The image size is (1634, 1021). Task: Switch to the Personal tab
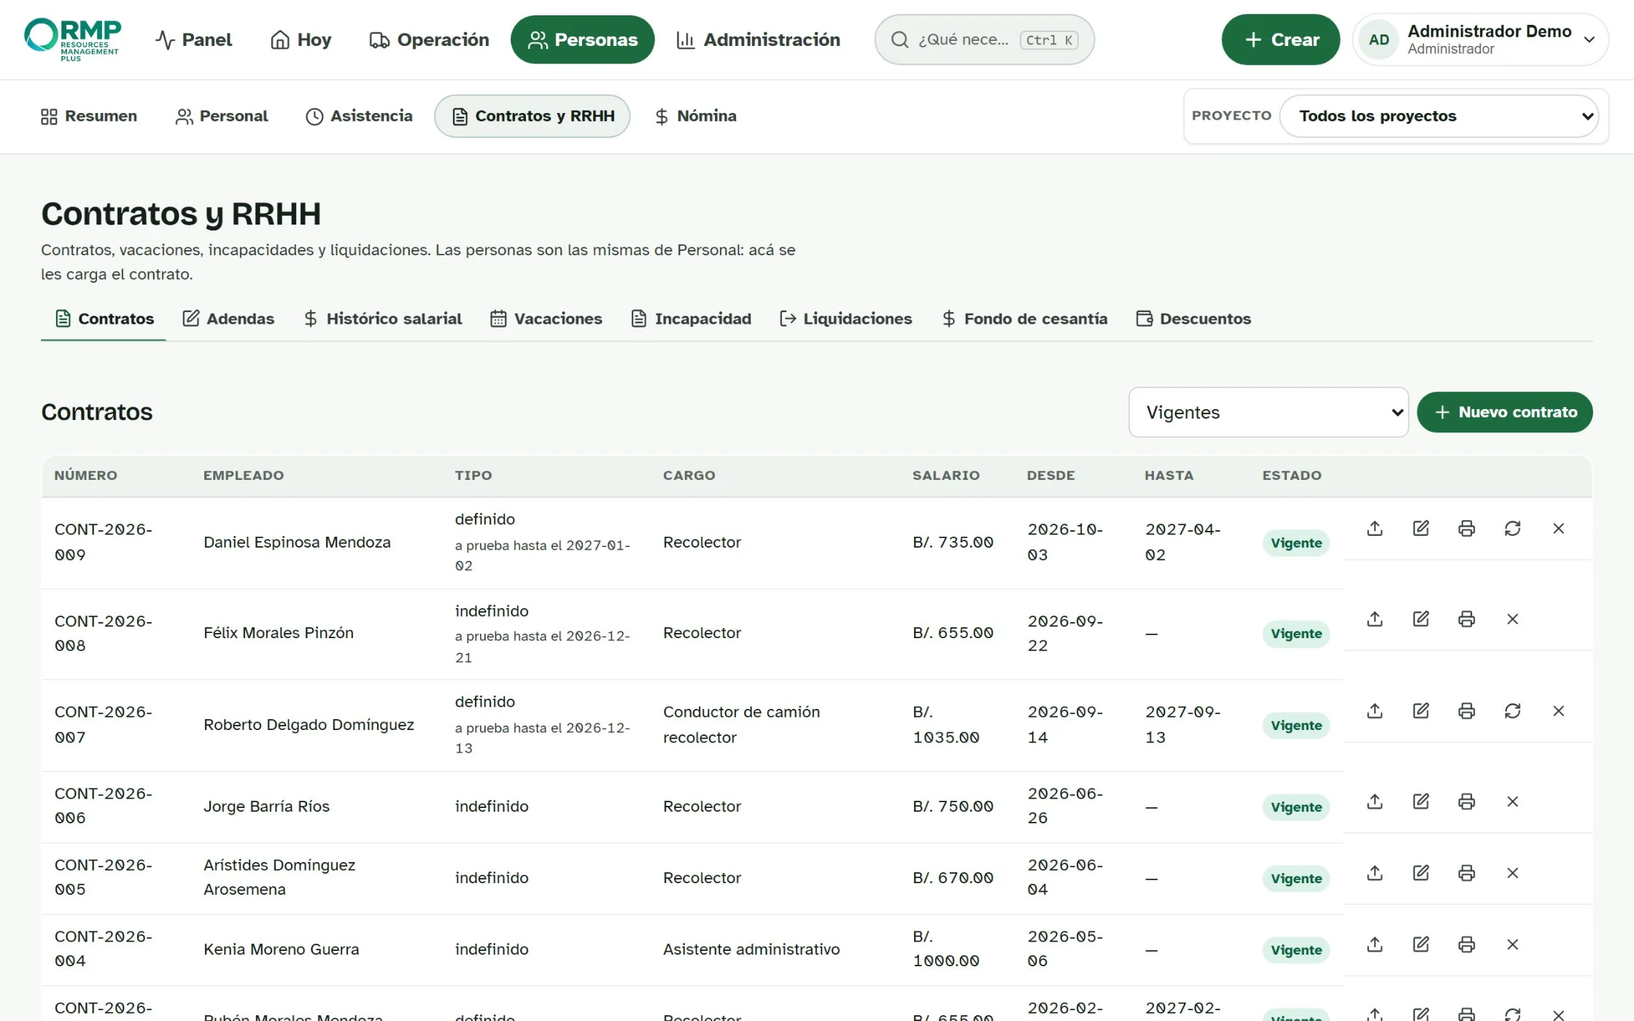[x=222, y=116]
